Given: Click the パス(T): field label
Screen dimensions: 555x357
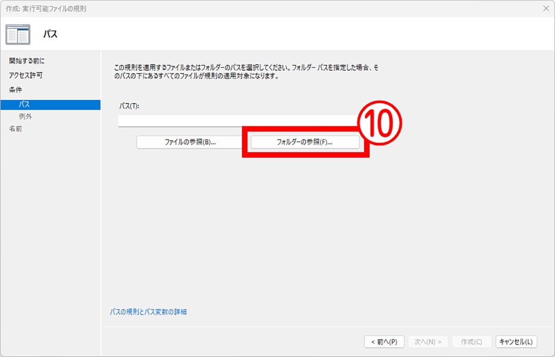Looking at the screenshot, I should point(129,106).
